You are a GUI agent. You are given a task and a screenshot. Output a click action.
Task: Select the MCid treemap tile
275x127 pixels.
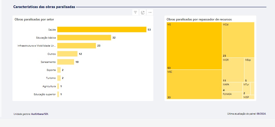[x=238, y=40]
